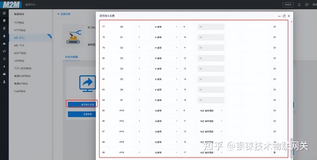
Task: Click the name field containing Q2
Action: coord(122,48)
